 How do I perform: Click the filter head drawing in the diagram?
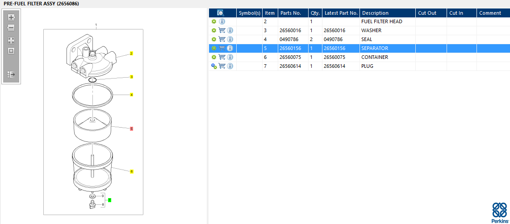92,56
